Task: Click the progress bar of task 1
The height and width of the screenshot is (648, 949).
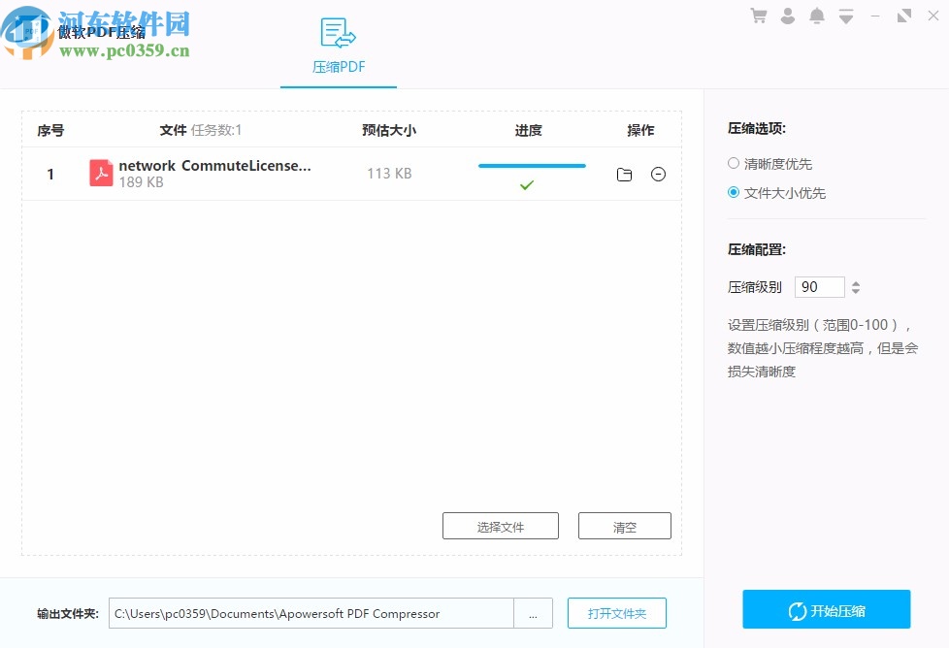Action: (531, 165)
